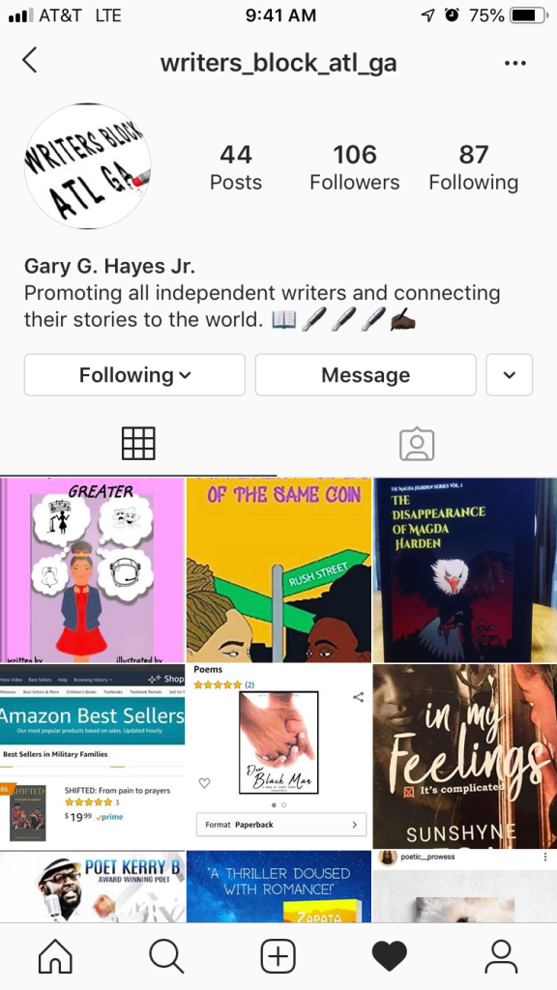Expand the Following dropdown button
The width and height of the screenshot is (557, 990).
134,375
